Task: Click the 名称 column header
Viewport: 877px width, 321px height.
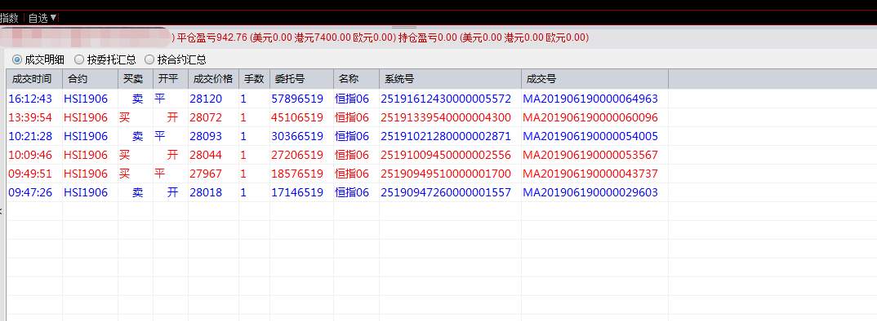Action: 356,79
